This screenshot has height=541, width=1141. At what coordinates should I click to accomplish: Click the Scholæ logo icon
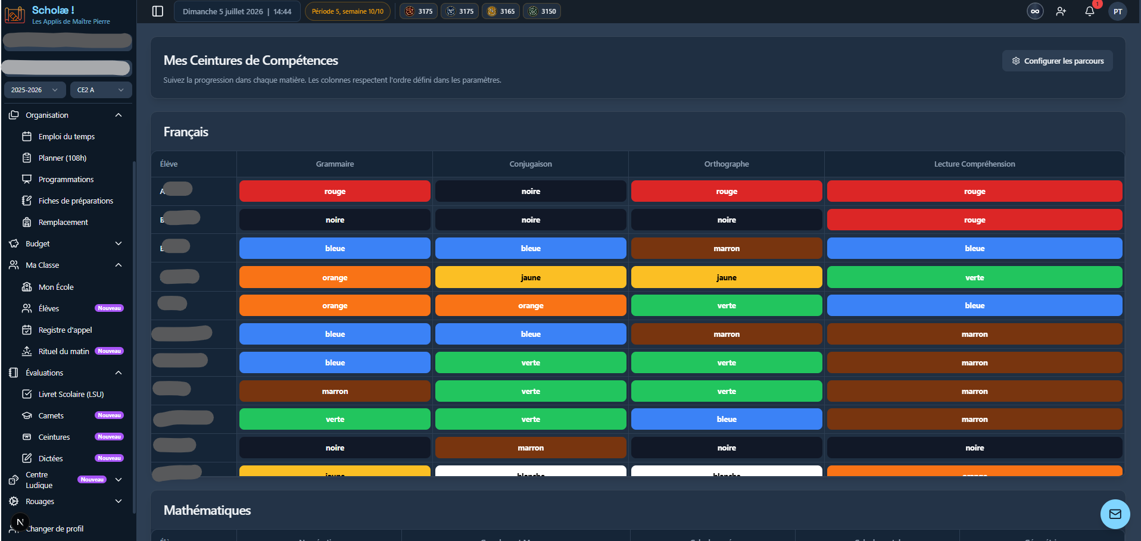click(14, 14)
